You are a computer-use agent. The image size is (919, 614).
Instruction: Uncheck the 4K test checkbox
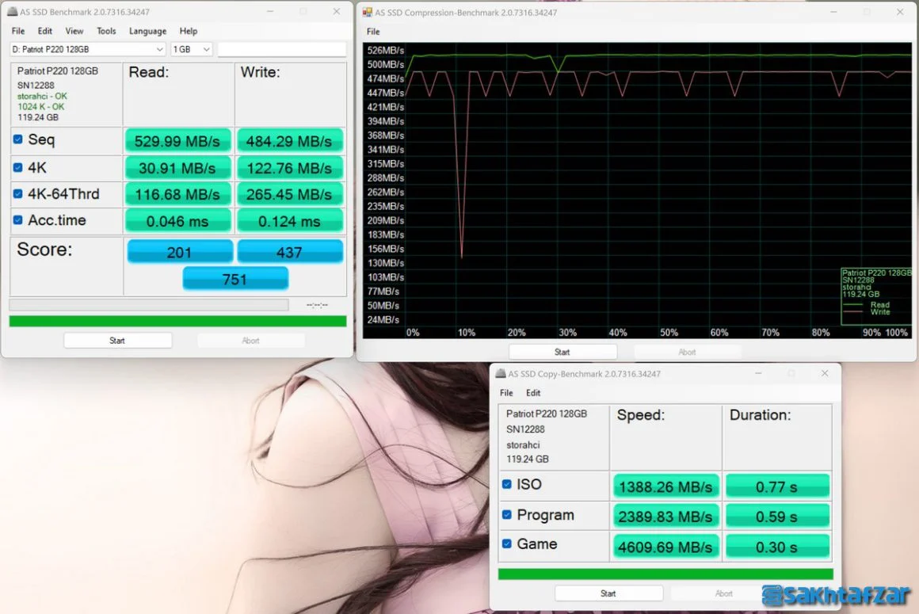18,167
